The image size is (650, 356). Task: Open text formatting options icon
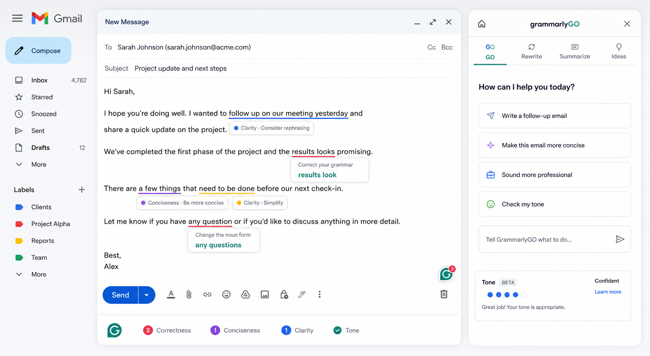pos(171,295)
